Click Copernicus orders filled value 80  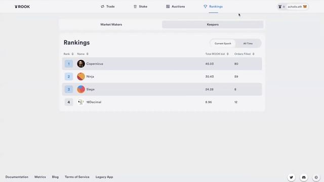point(236,64)
